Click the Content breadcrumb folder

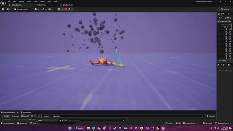(46, 116)
